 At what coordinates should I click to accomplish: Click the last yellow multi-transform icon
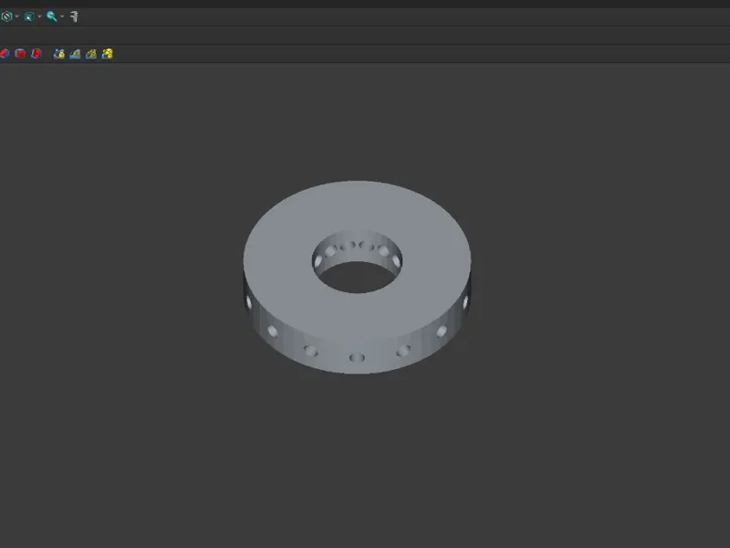click(108, 54)
